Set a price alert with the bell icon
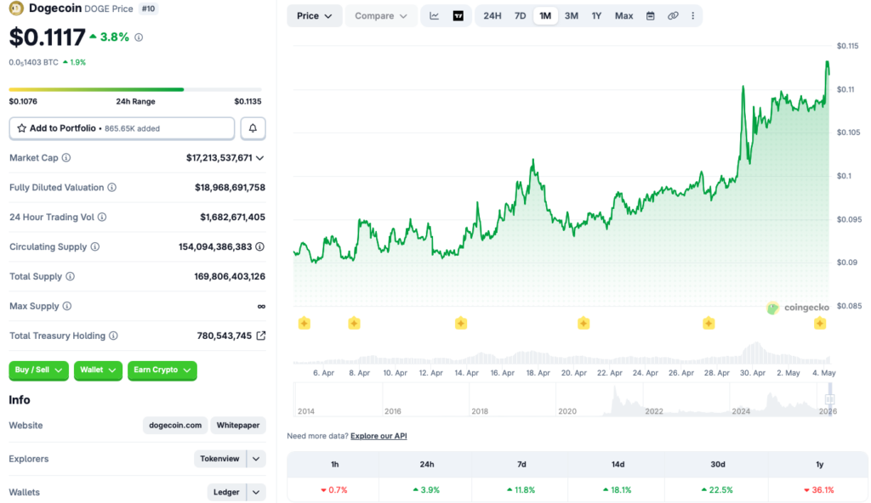This screenshot has width=871, height=503. [253, 128]
